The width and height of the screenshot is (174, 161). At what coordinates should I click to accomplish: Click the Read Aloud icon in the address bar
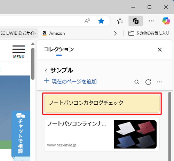click(87, 21)
